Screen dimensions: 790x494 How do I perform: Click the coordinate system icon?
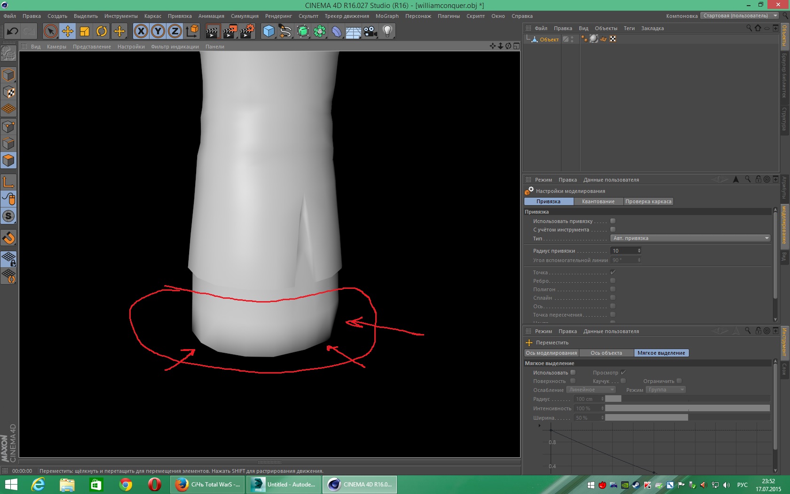point(192,32)
